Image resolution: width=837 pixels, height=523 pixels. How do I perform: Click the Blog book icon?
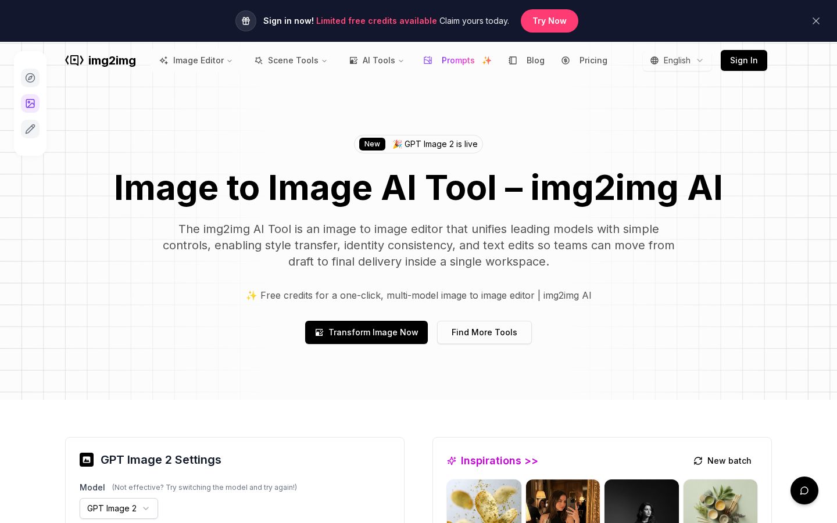[x=513, y=60]
